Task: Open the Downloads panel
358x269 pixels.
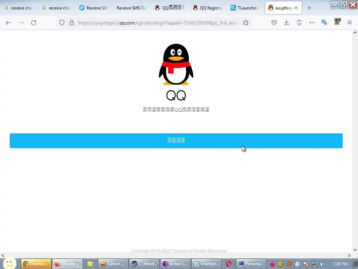Action: [287, 22]
